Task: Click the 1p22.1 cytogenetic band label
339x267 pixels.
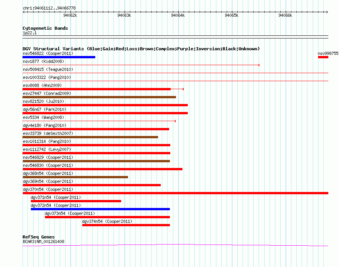Action: point(30,33)
